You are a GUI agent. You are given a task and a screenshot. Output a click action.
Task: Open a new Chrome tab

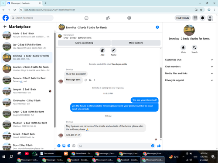[x=45, y=3]
